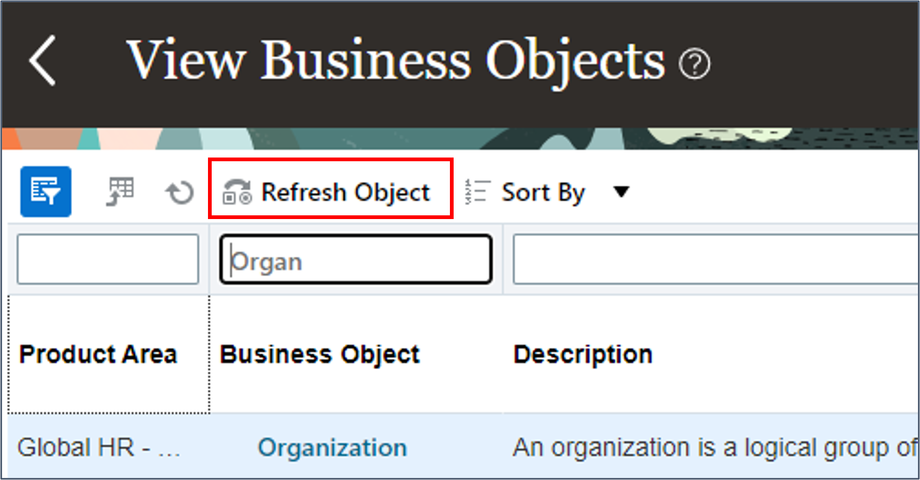The height and width of the screenshot is (480, 920).
Task: Click the Refresh Object button
Action: (x=330, y=192)
